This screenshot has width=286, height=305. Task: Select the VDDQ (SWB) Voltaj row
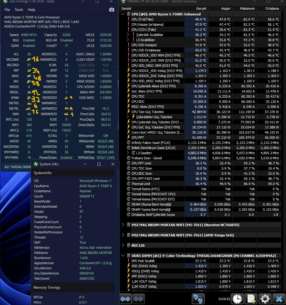point(200,271)
